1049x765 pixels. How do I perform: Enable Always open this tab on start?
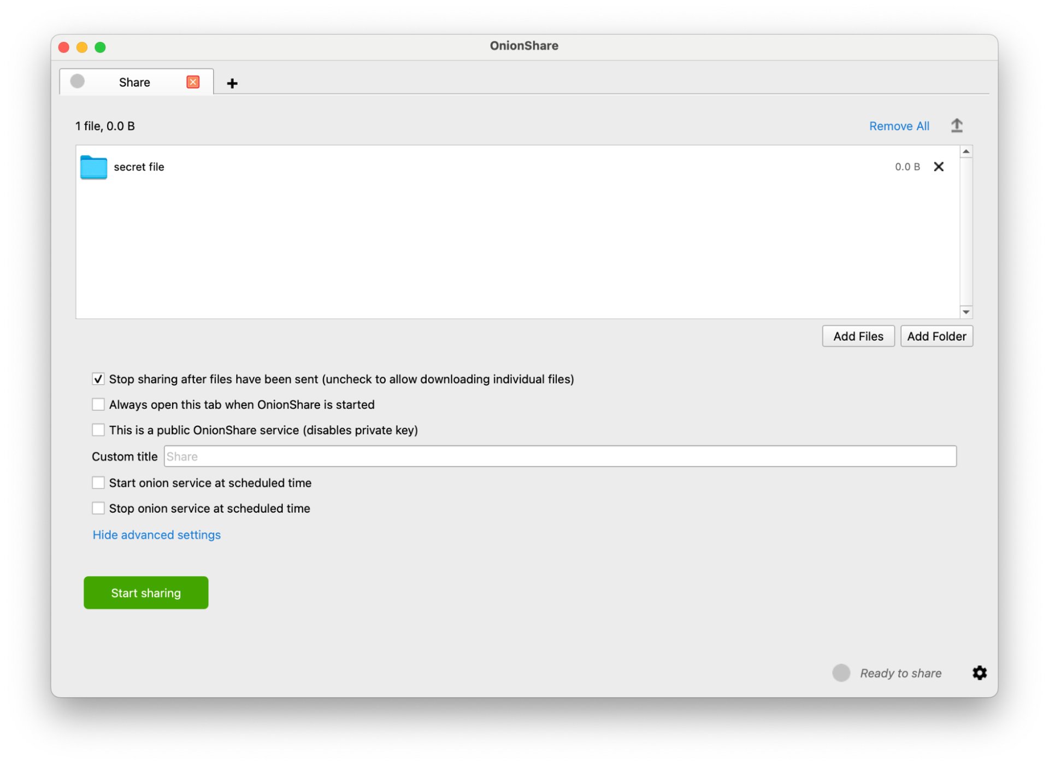[x=98, y=404]
